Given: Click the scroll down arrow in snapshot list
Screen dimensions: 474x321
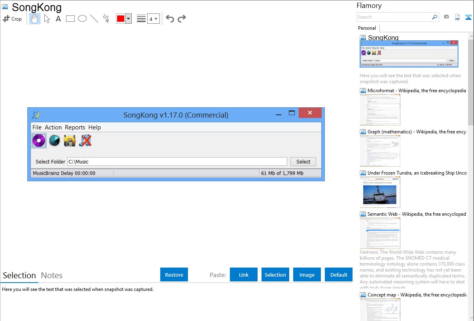Looking at the screenshot, I should 471,317.
